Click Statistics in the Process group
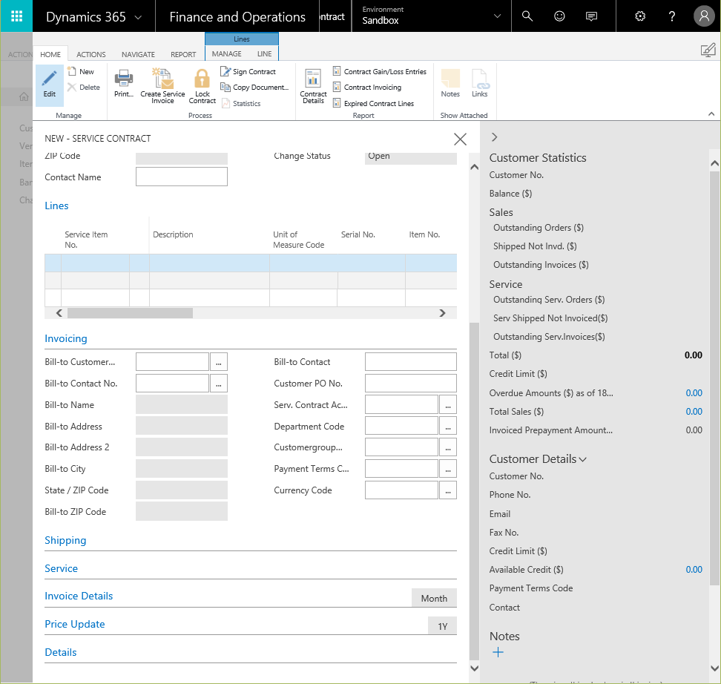Screen dimensions: 721x684 point(241,104)
